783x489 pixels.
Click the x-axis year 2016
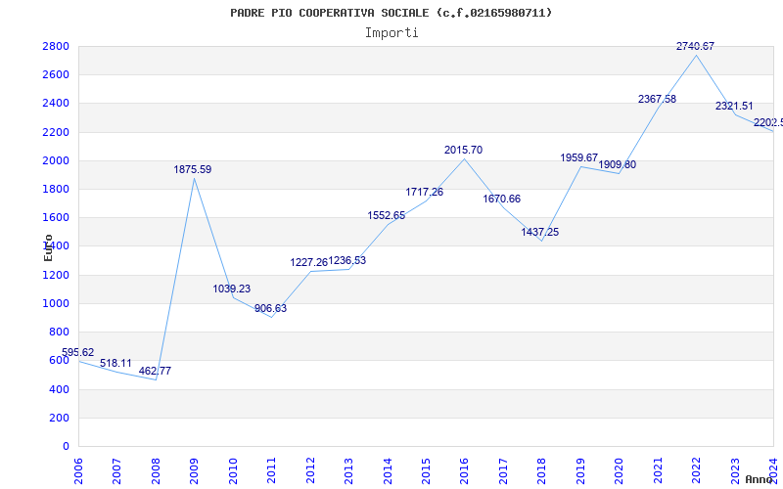tap(464, 471)
